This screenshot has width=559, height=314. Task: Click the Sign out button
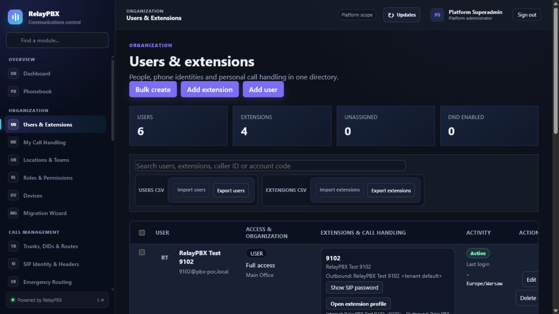click(x=527, y=15)
